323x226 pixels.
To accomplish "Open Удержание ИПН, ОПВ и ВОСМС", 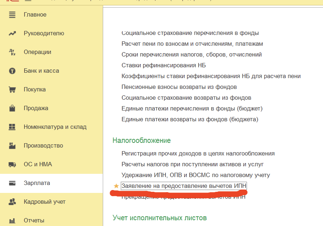I will click(196, 175).
